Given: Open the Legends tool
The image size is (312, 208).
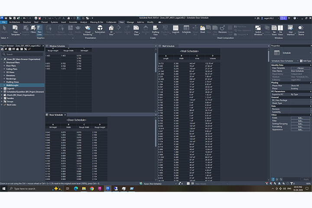Looking at the screenshot, I should coord(175,29).
